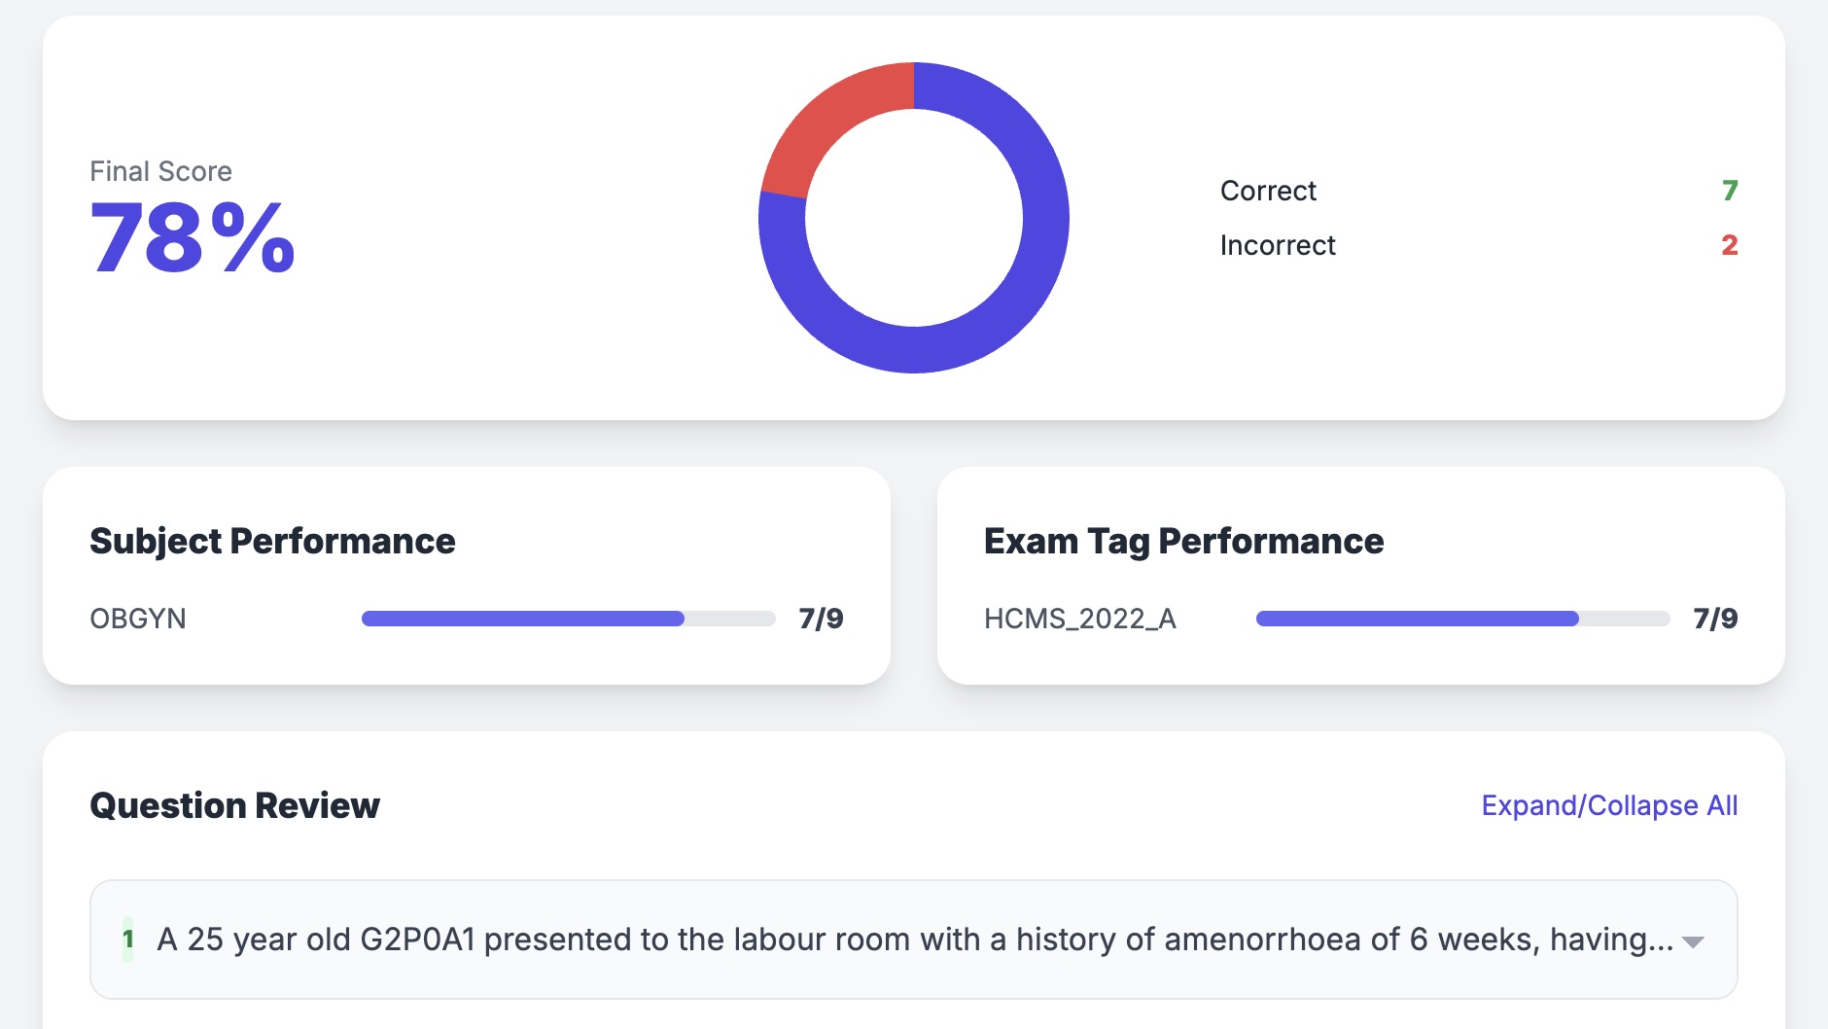Select the Question Review heading
The height and width of the screenshot is (1029, 1828).
[x=234, y=805]
